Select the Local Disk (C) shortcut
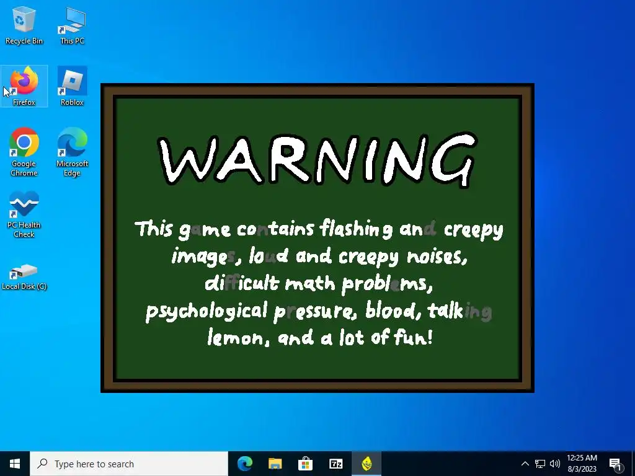 click(x=24, y=277)
